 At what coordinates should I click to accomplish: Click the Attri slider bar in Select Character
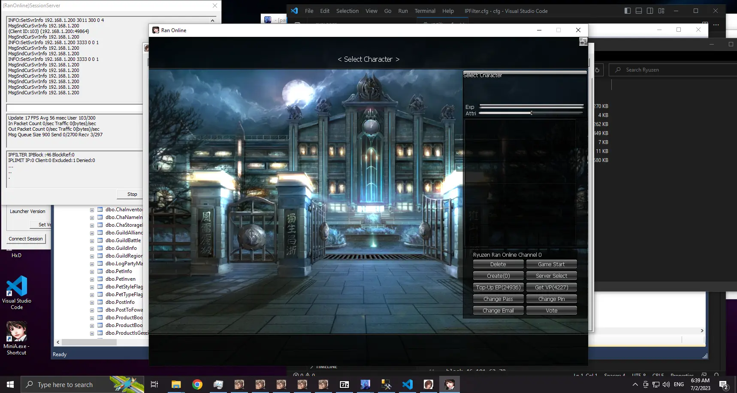pyautogui.click(x=531, y=113)
